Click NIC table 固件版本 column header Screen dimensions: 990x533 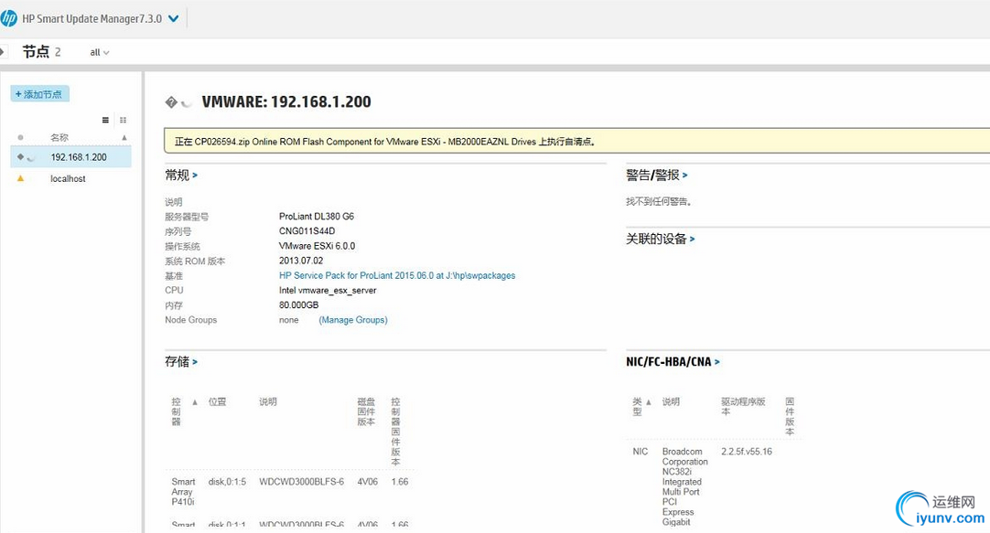(x=790, y=416)
